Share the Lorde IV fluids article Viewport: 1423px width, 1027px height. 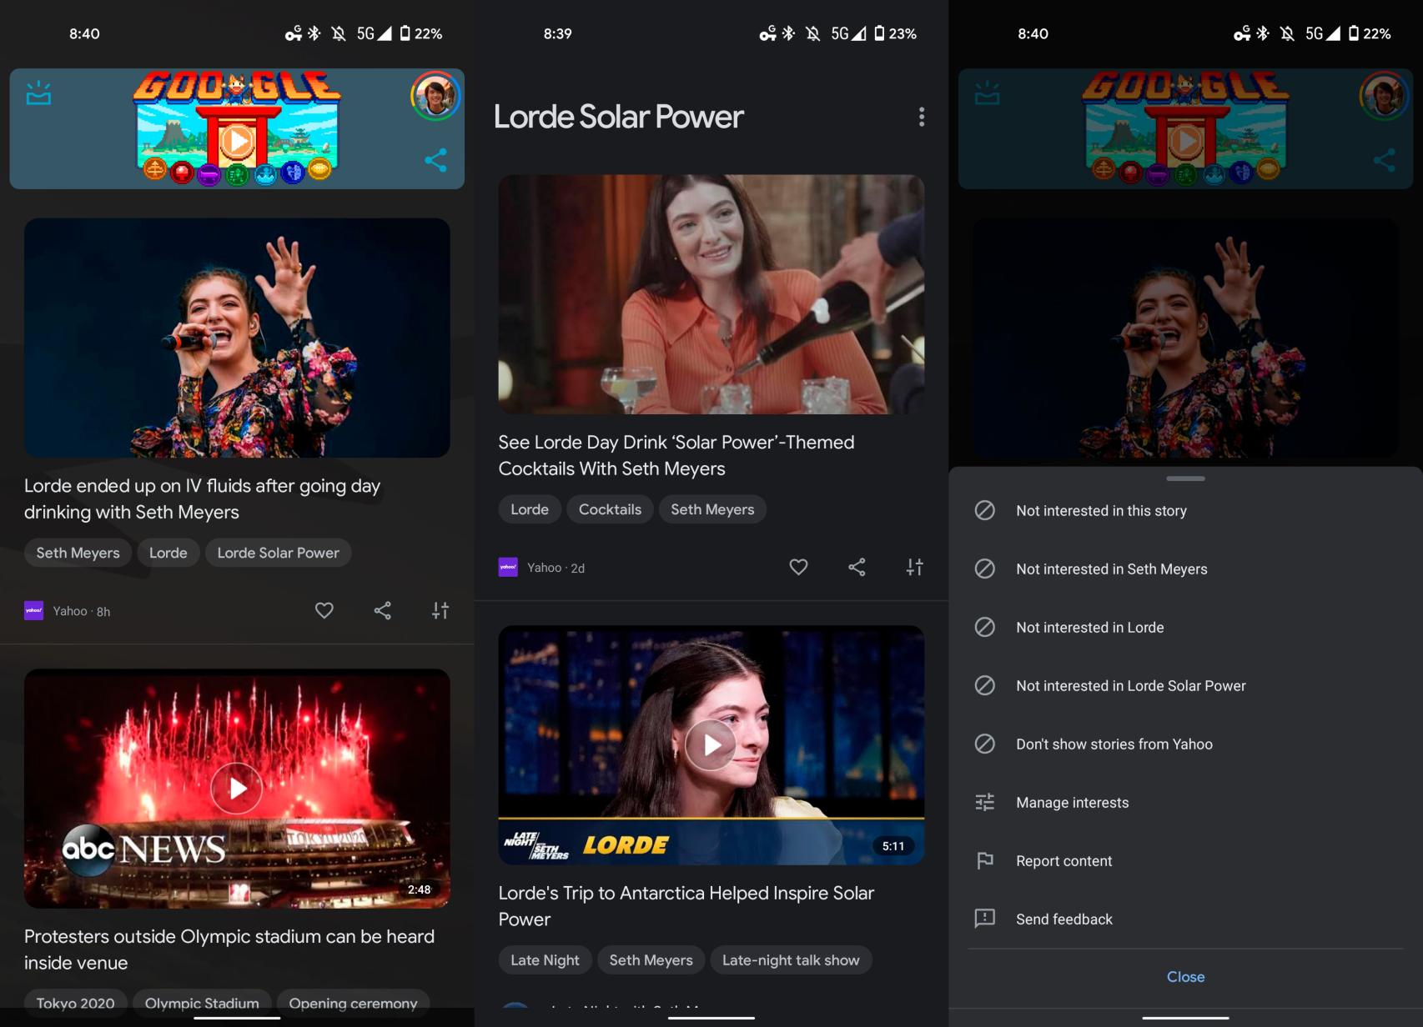point(382,611)
